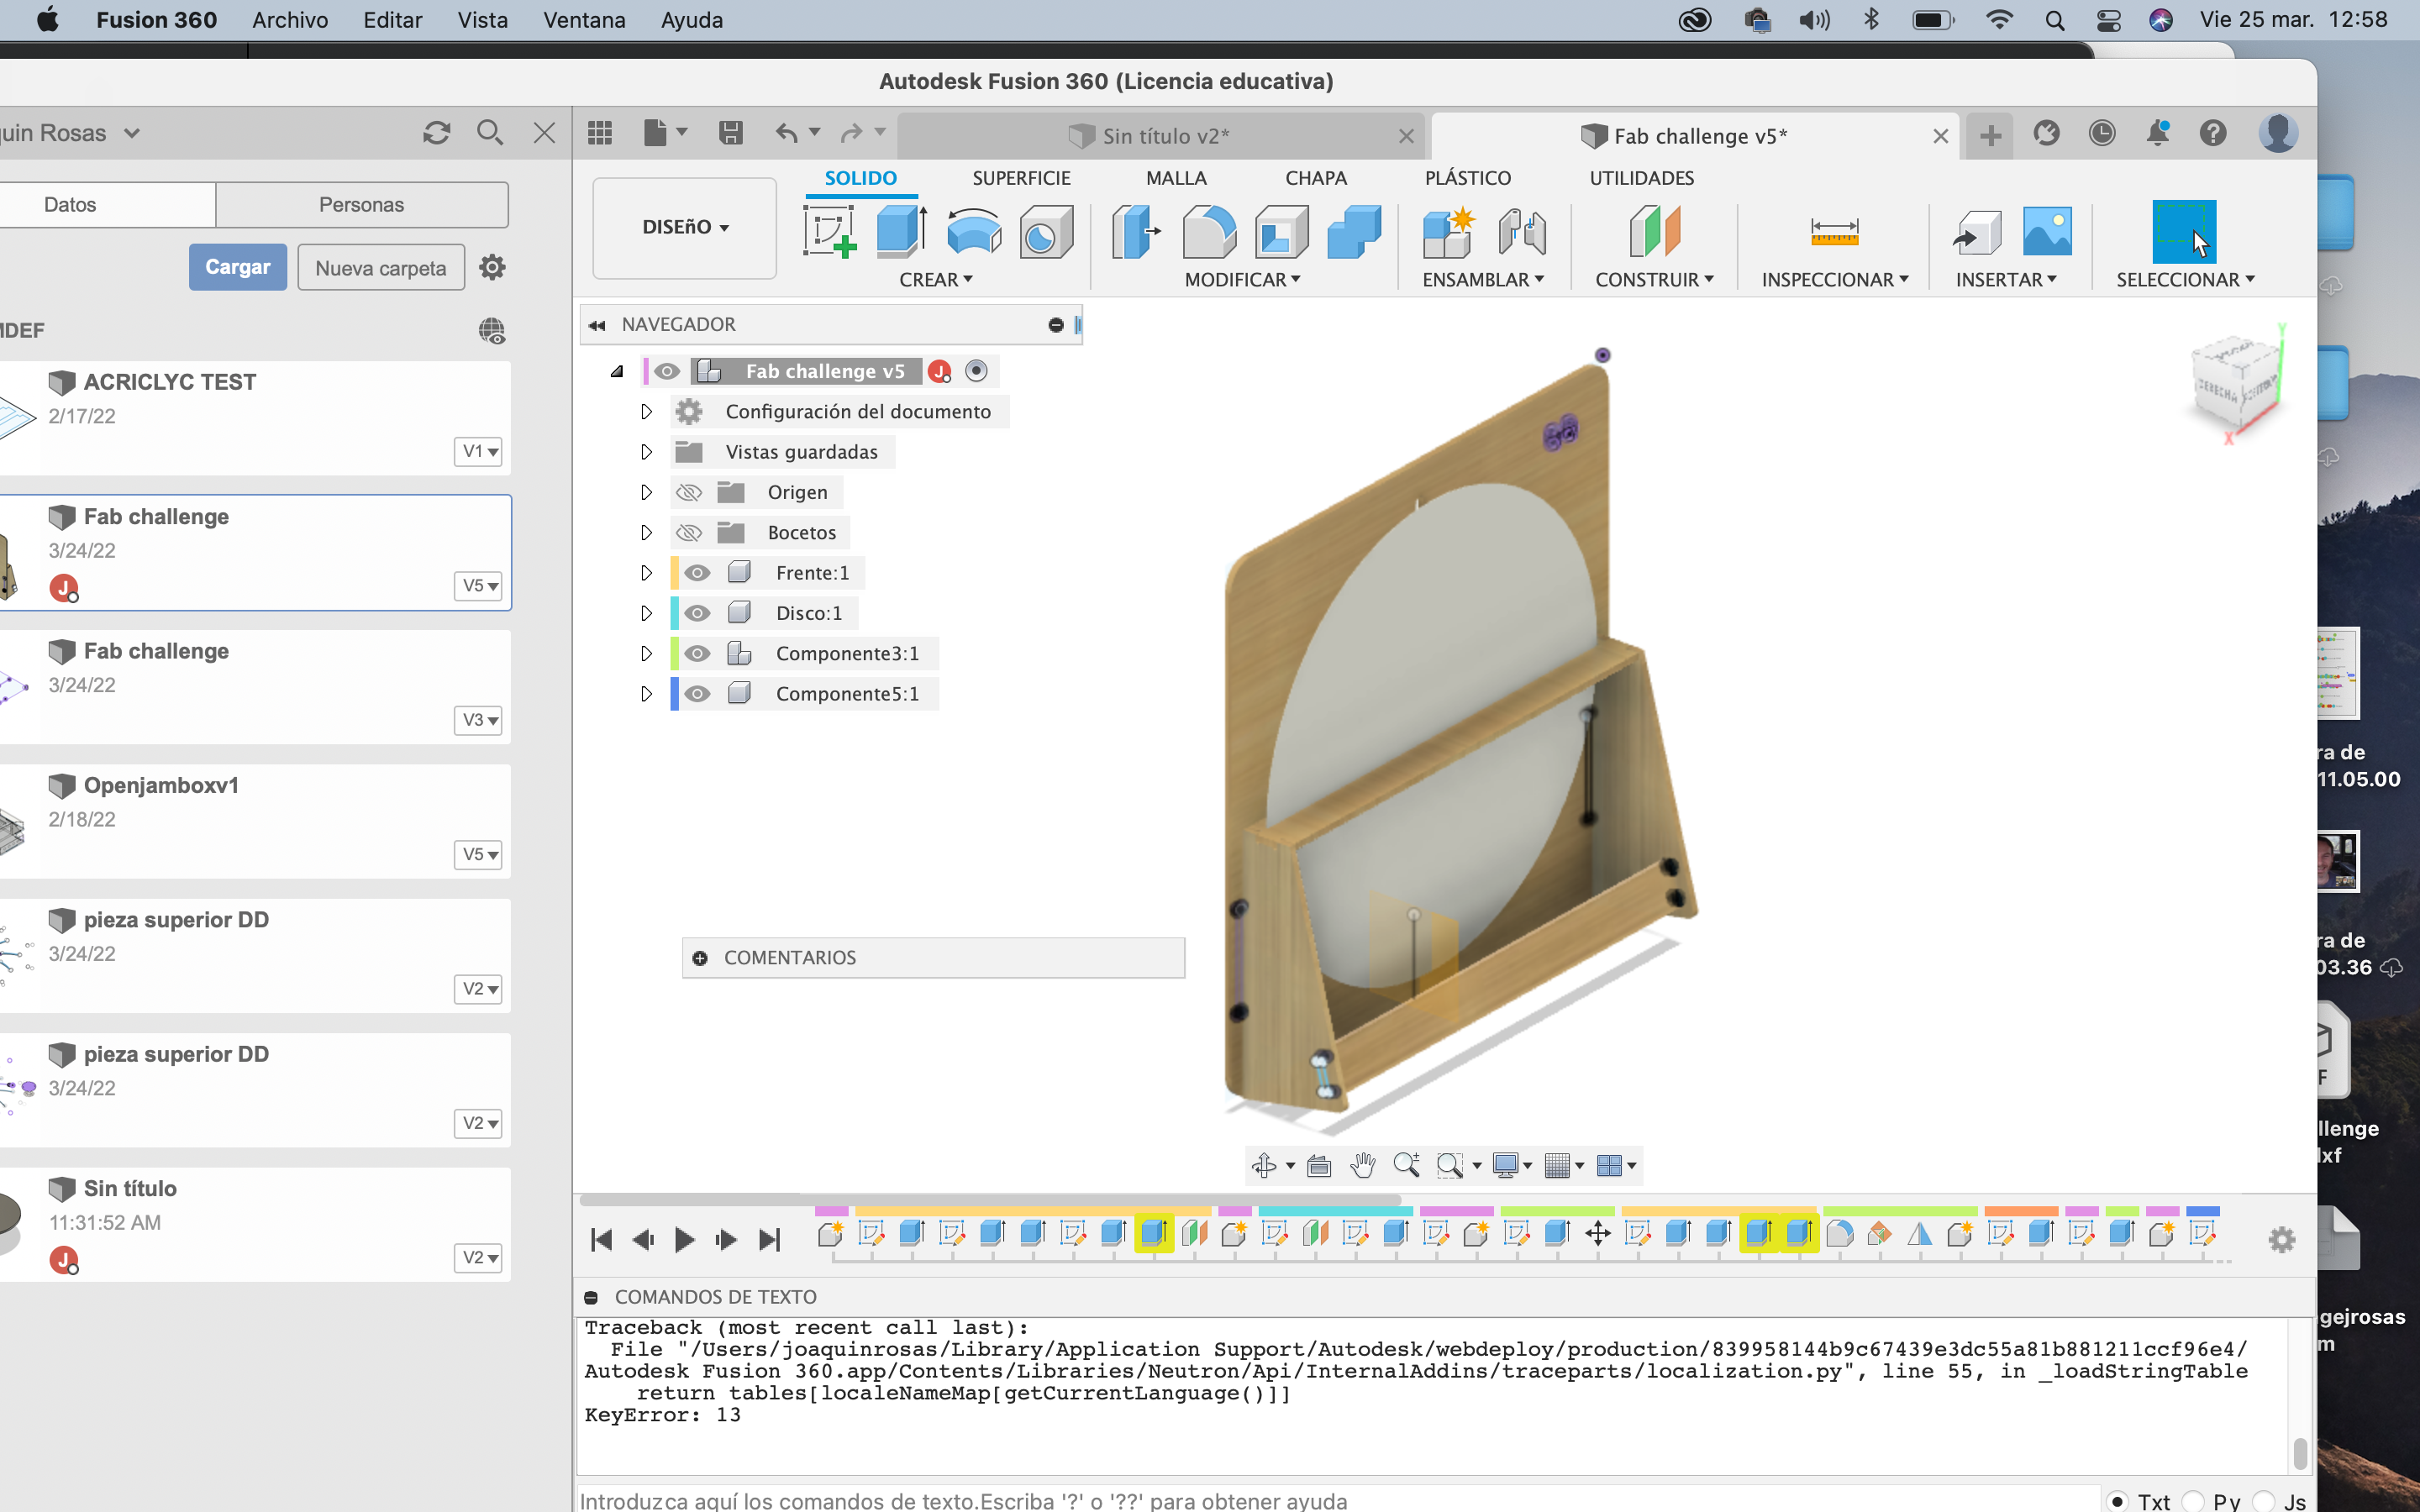The width and height of the screenshot is (2420, 1512).
Task: Open the Archivo menu
Action: click(290, 20)
